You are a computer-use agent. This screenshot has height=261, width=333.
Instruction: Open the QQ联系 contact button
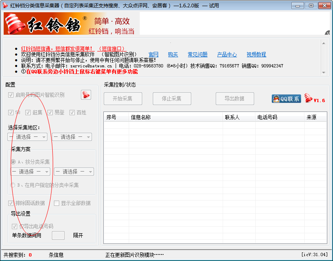click(286, 99)
